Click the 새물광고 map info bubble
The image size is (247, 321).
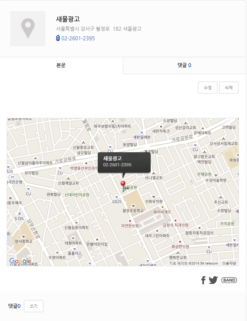pos(124,162)
